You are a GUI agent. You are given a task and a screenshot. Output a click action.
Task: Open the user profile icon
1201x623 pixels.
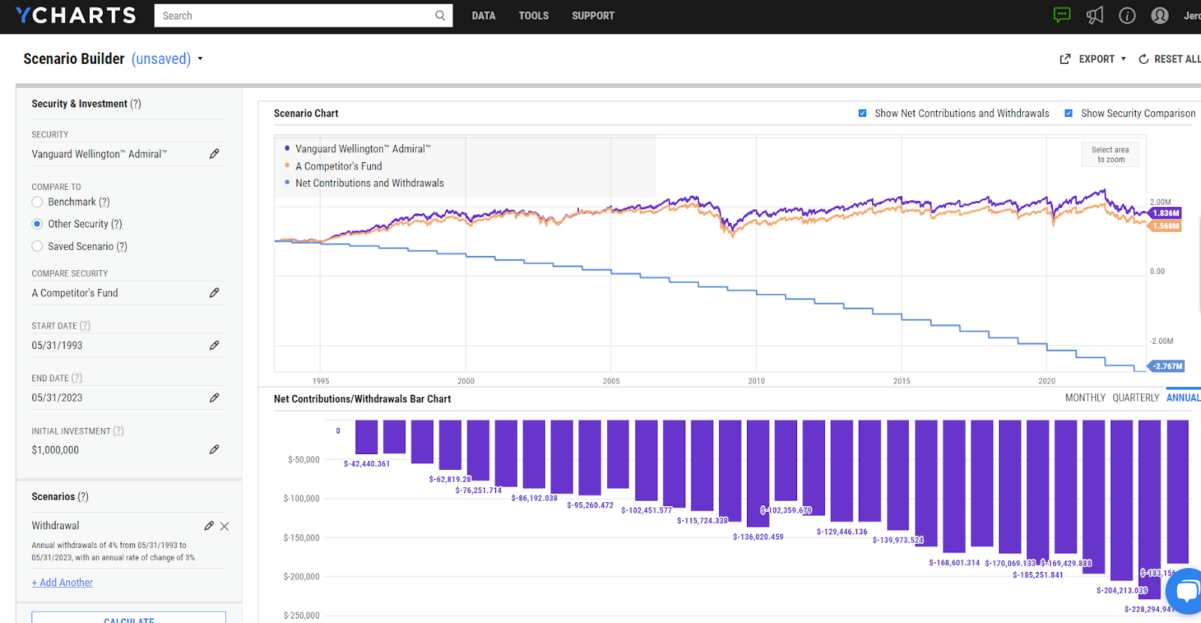1160,16
